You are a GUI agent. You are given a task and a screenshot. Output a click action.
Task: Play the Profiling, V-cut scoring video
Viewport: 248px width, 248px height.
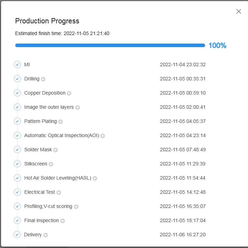point(76,207)
